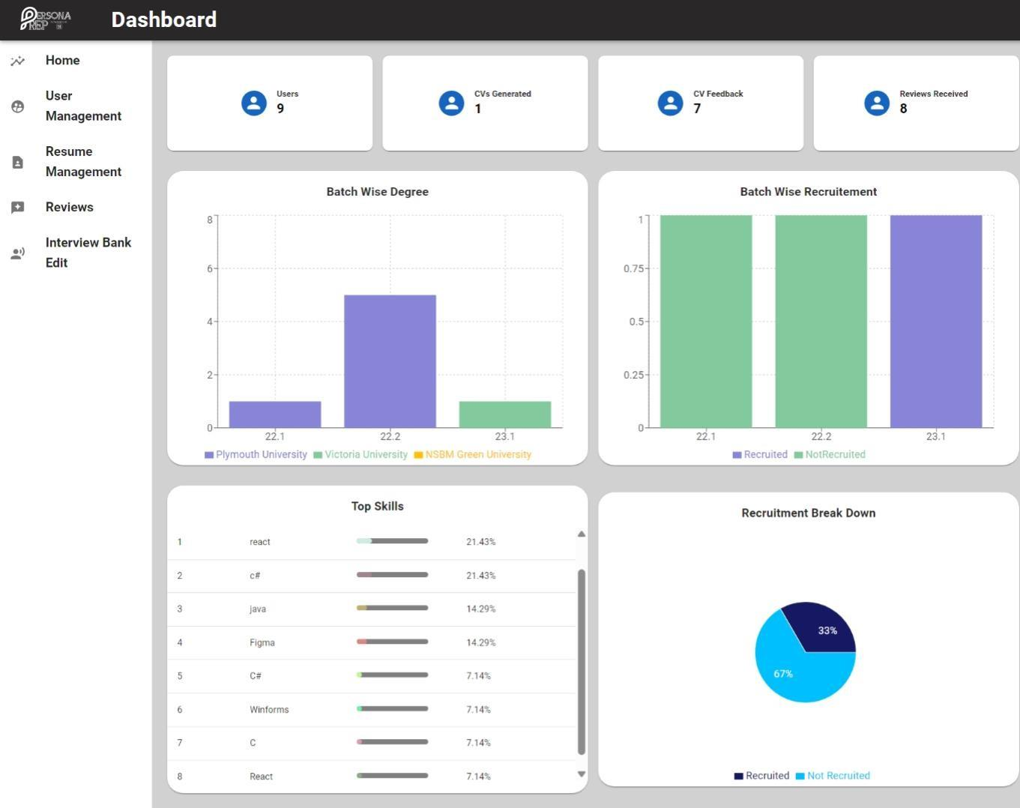
Task: Open User Management page link
Action: click(83, 106)
